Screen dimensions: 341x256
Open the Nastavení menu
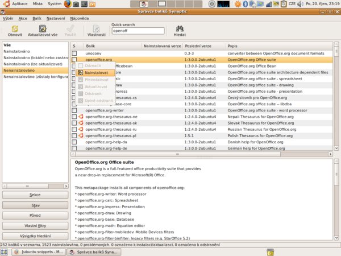pos(56,19)
